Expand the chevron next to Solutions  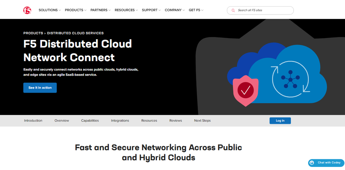60,10
